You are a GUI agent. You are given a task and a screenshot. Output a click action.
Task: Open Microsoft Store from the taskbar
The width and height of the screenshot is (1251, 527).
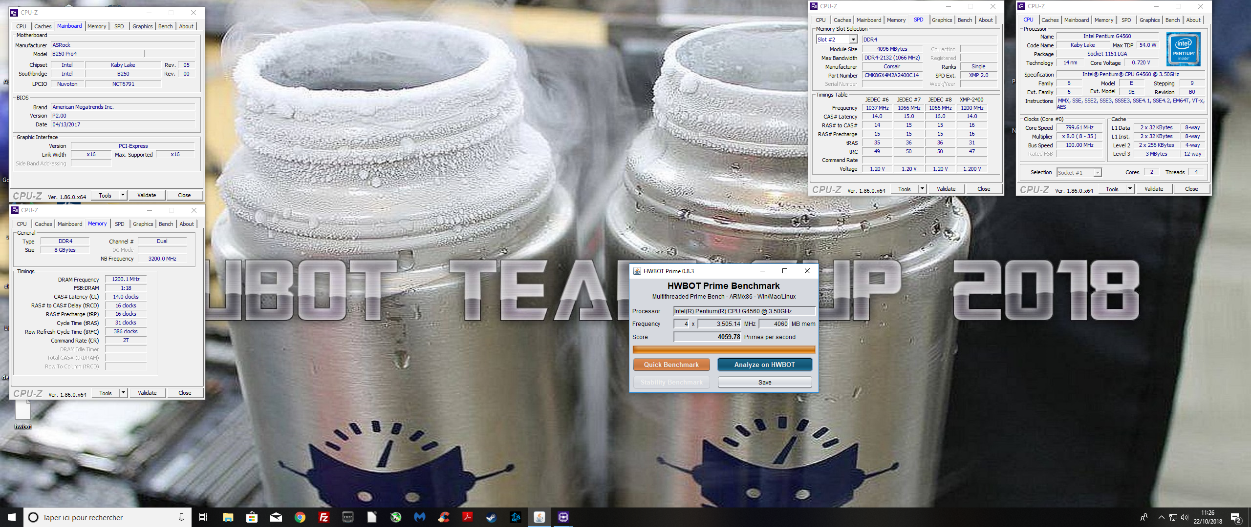click(x=252, y=517)
